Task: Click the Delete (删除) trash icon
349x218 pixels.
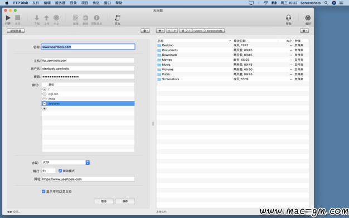Action: tap(85, 18)
